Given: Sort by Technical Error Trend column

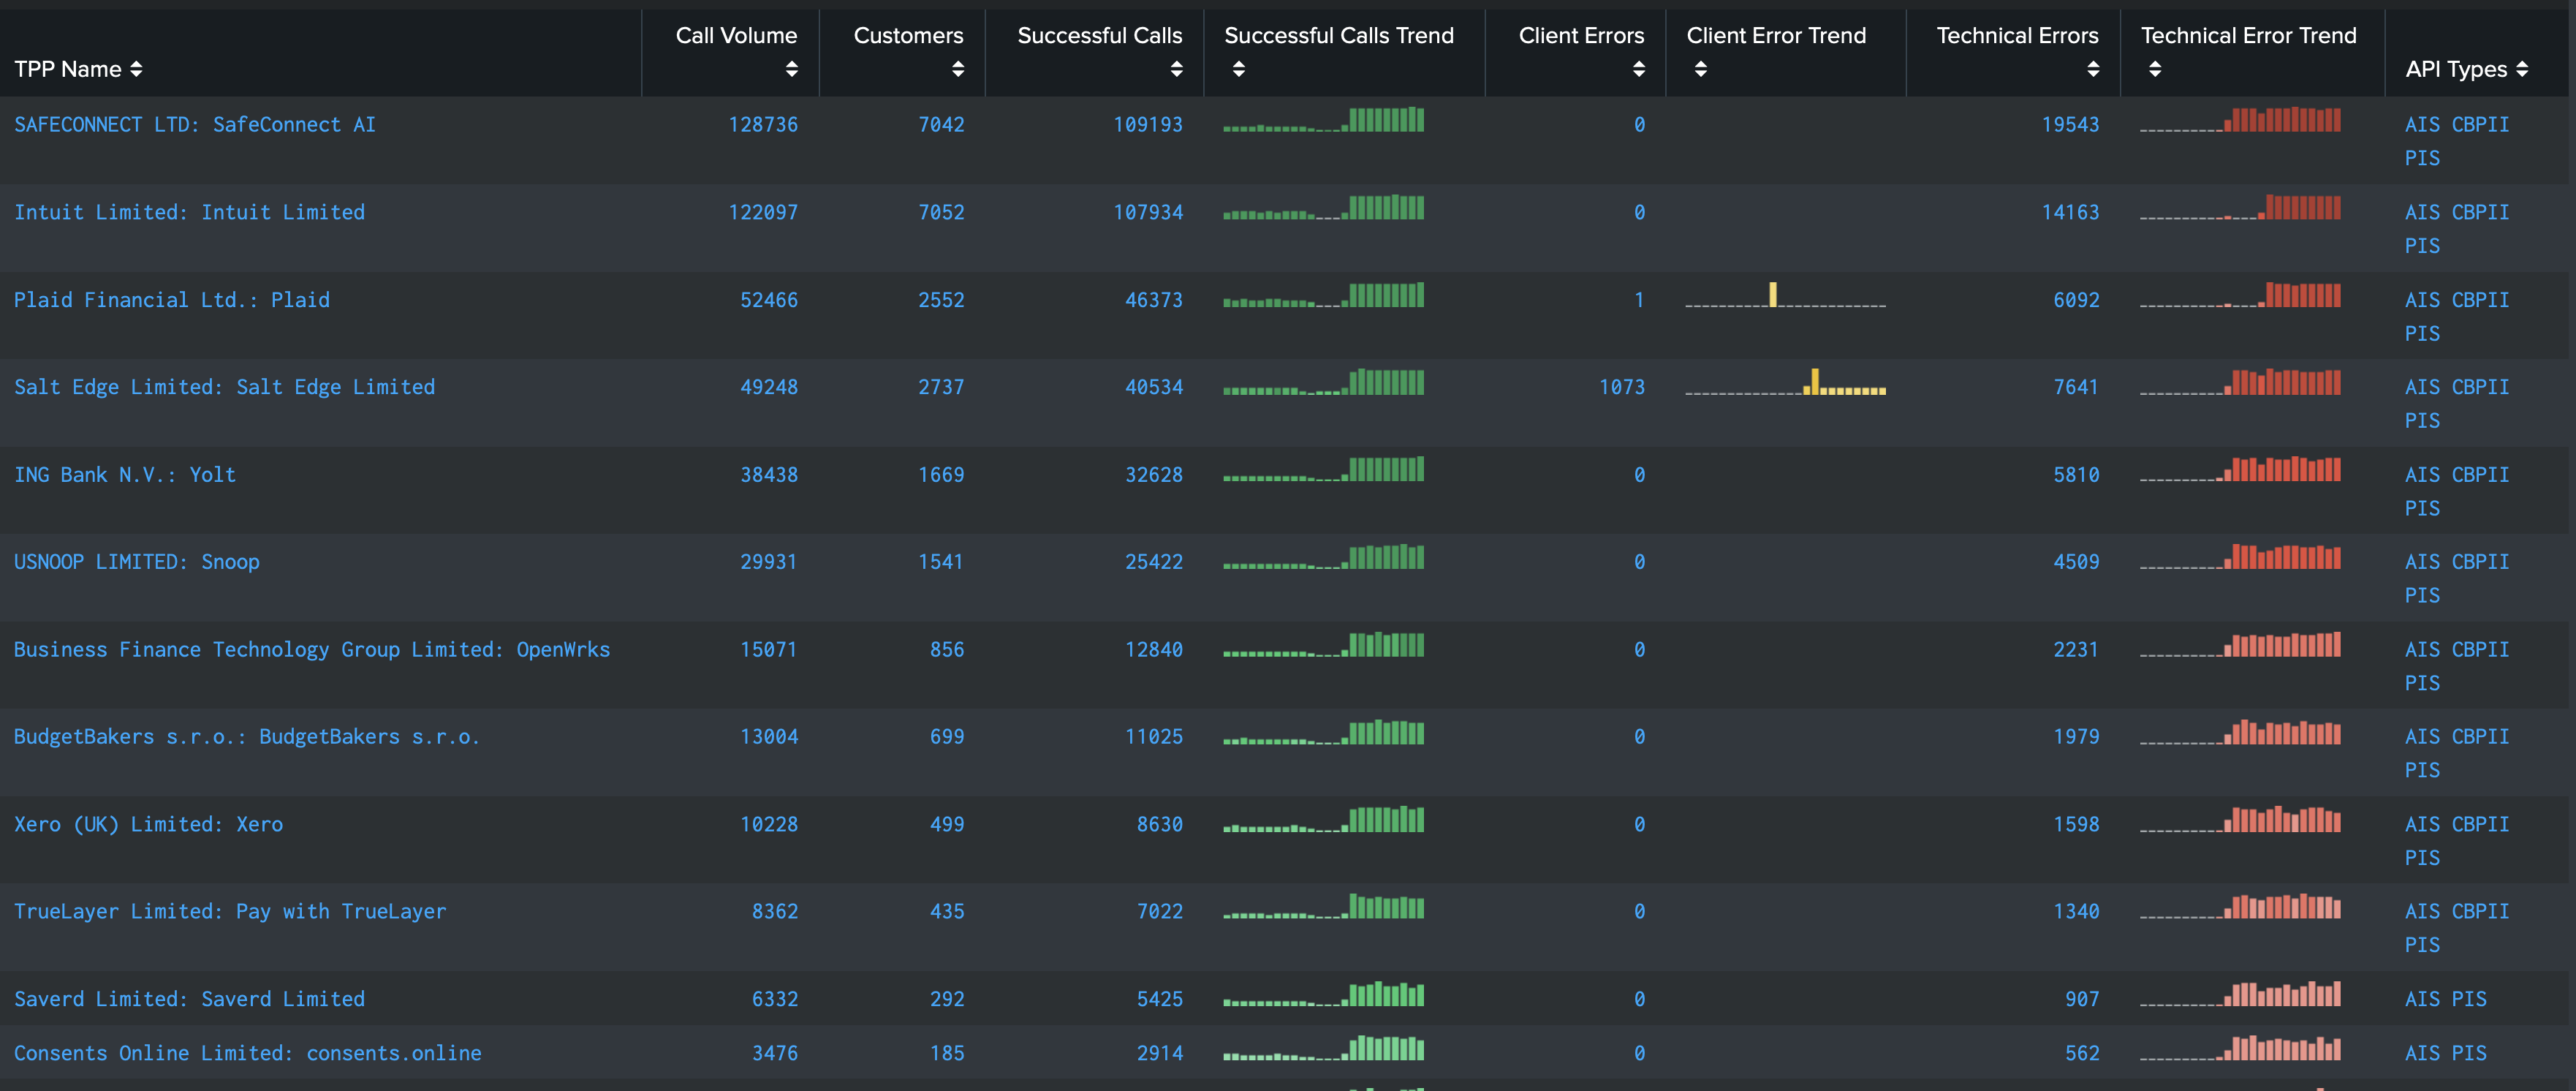Looking at the screenshot, I should click(x=2154, y=69).
